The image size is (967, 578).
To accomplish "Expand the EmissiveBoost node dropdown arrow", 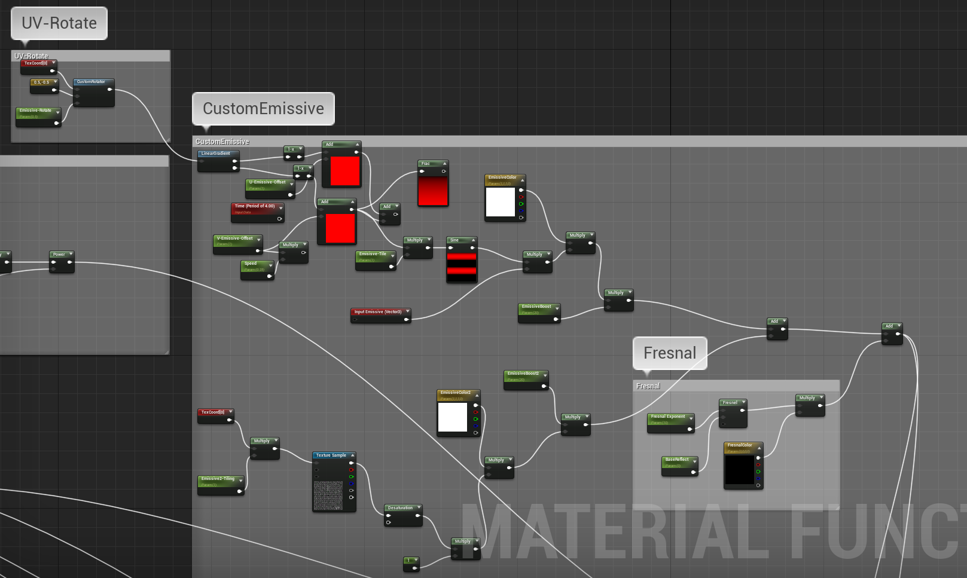I will click(x=557, y=308).
